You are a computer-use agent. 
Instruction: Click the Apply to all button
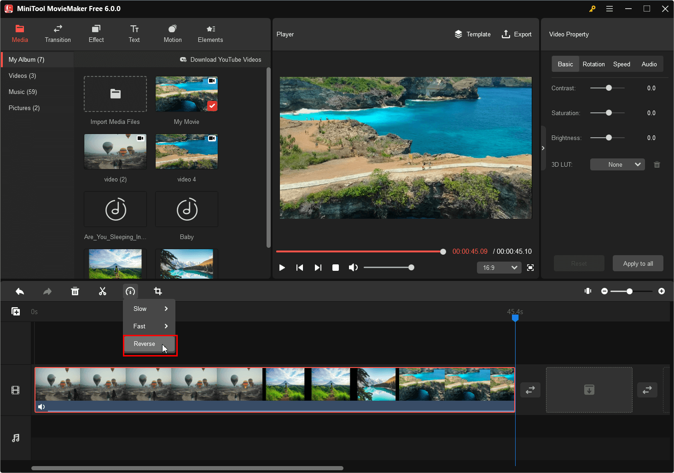point(638,263)
